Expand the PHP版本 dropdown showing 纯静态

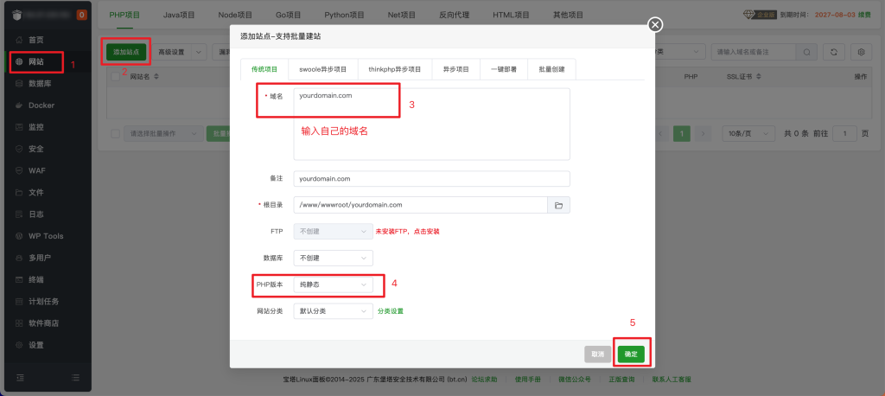point(334,284)
